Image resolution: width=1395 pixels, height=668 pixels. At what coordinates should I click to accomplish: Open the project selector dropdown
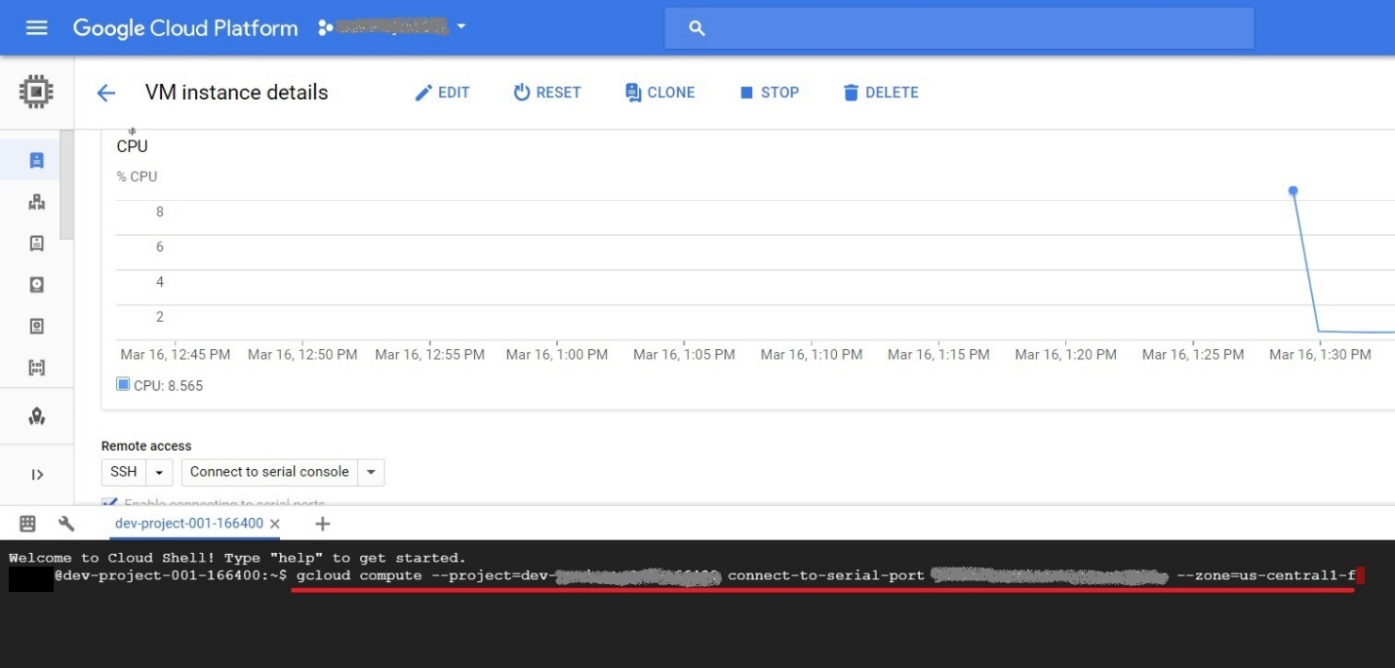(x=459, y=27)
